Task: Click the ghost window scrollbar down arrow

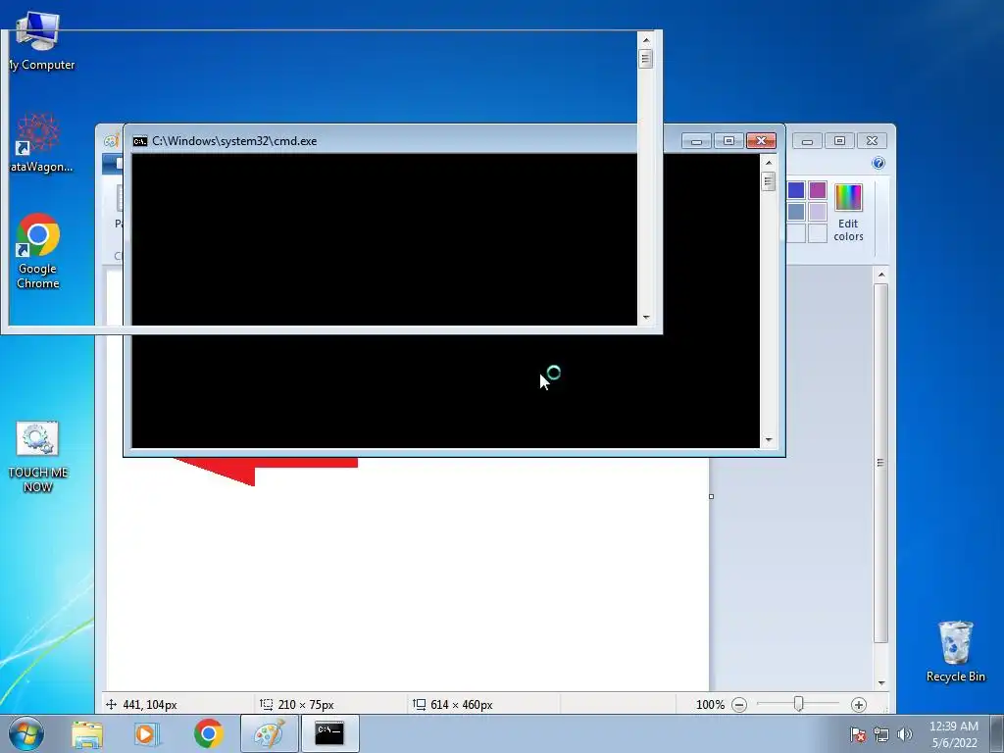Action: point(645,317)
